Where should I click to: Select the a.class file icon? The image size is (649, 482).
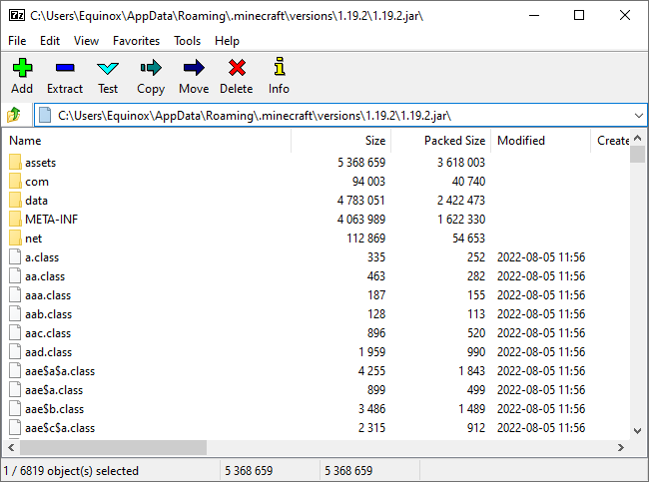[x=15, y=256]
